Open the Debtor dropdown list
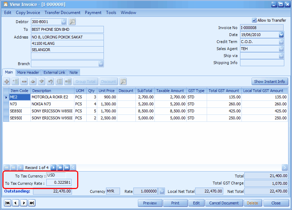The image size is (292, 210). tap(64, 22)
